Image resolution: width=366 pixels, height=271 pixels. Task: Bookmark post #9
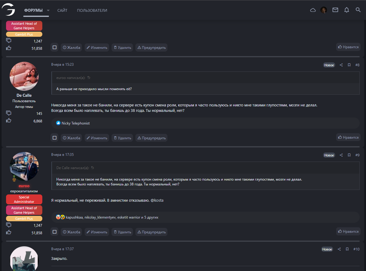349,155
